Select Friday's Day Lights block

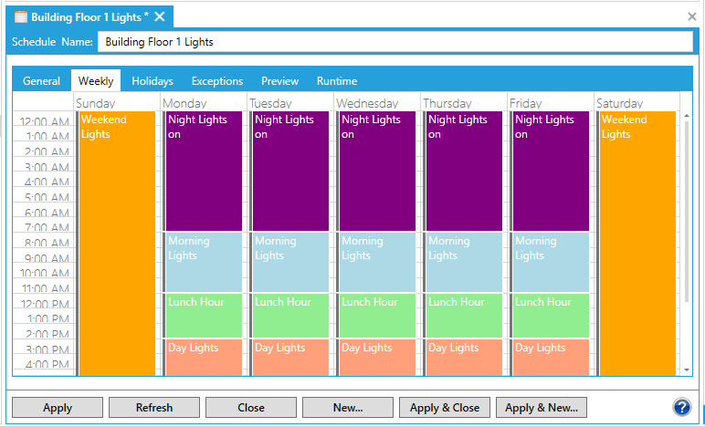point(551,357)
